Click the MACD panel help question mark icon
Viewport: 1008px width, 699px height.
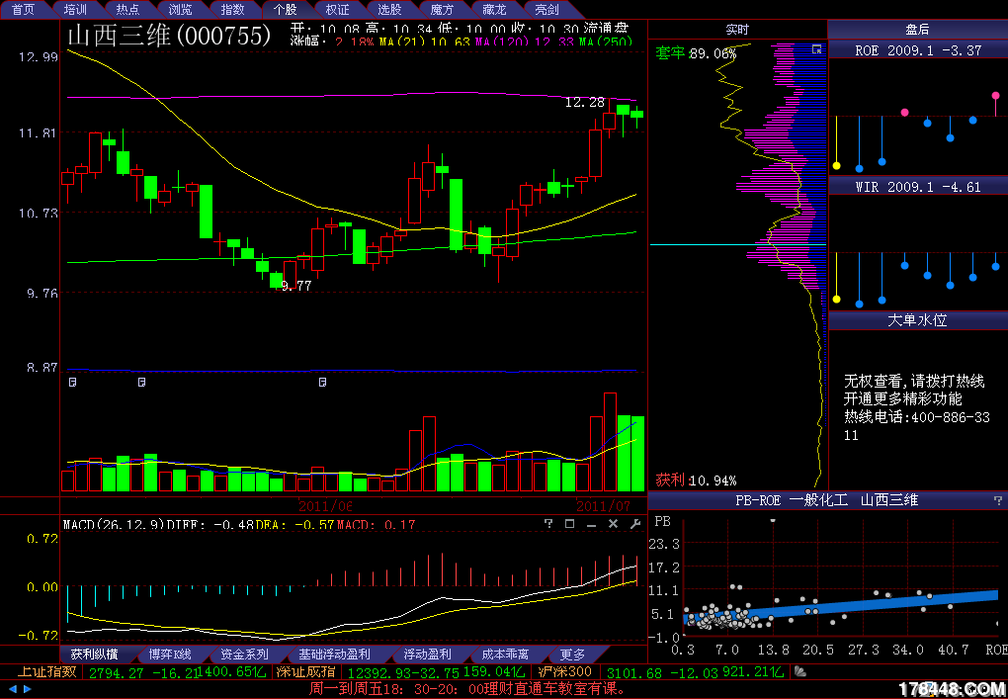point(549,524)
